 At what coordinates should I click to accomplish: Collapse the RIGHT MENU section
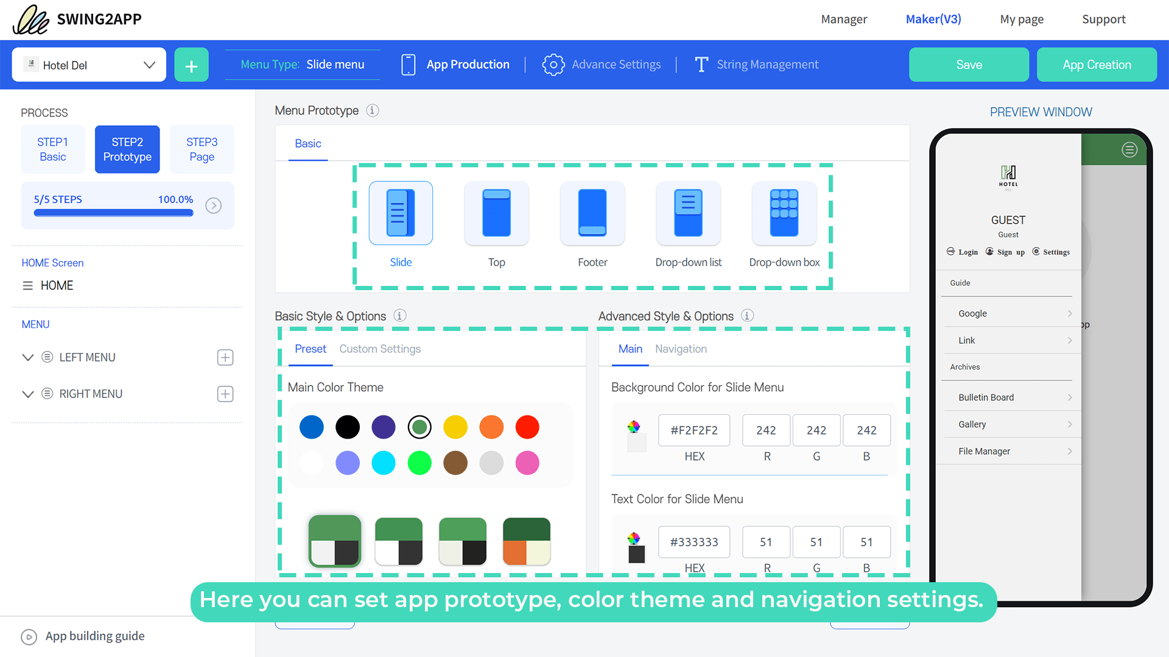click(27, 394)
